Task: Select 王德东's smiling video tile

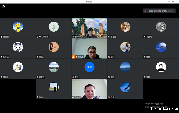Action: tap(89, 88)
